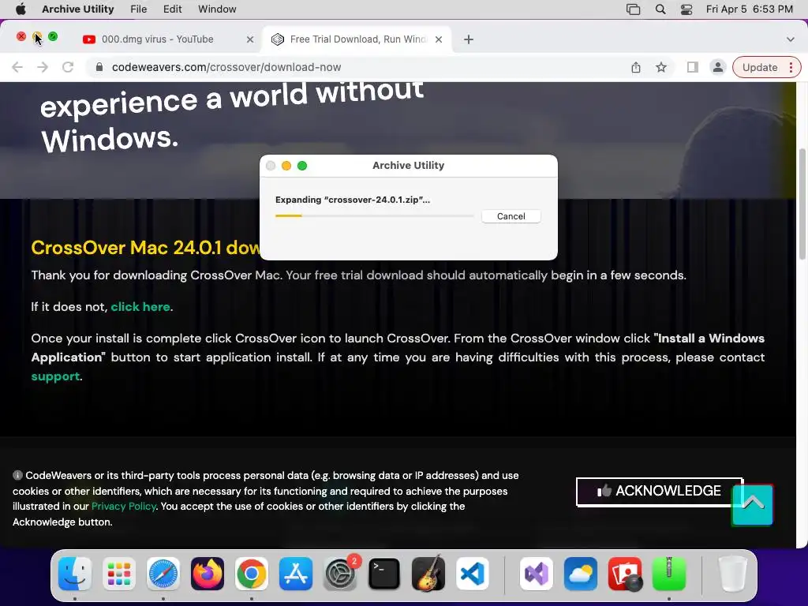808x606 pixels.
Task: Click the expansion progress bar
Action: point(374,216)
